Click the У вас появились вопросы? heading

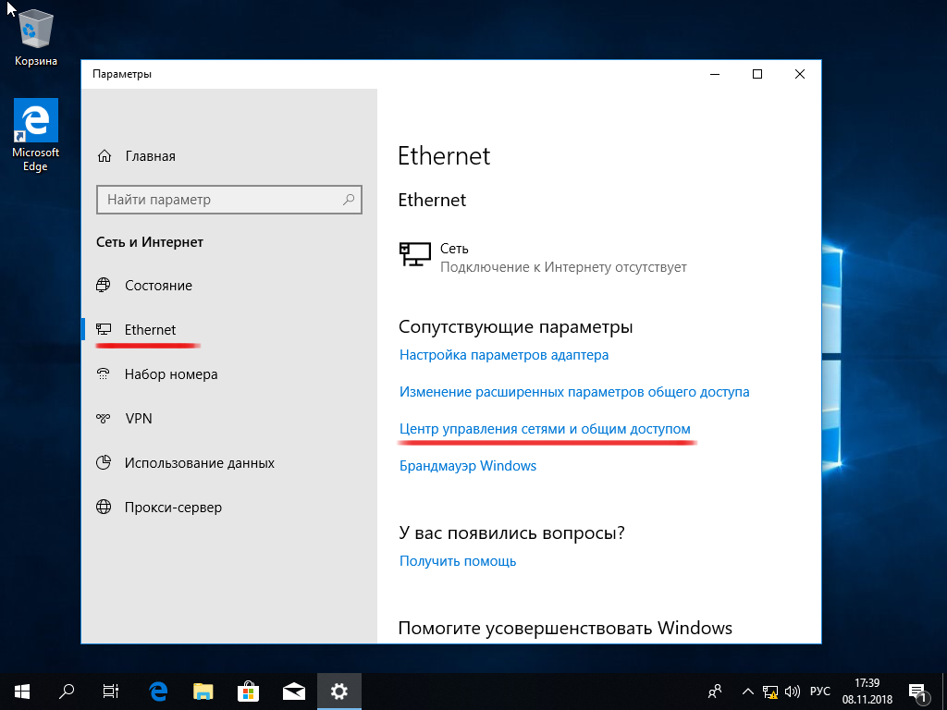click(511, 533)
